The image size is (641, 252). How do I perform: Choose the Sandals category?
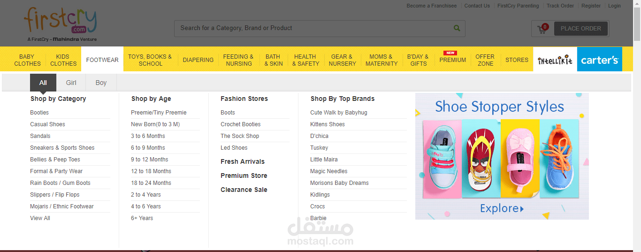[40, 136]
